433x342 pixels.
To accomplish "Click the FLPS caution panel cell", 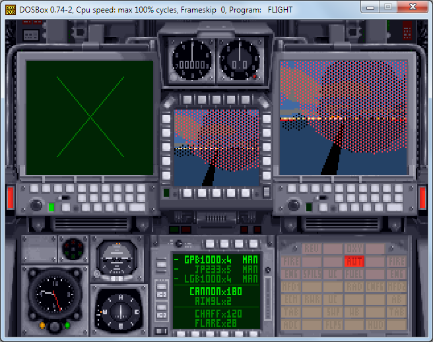I will (333, 325).
